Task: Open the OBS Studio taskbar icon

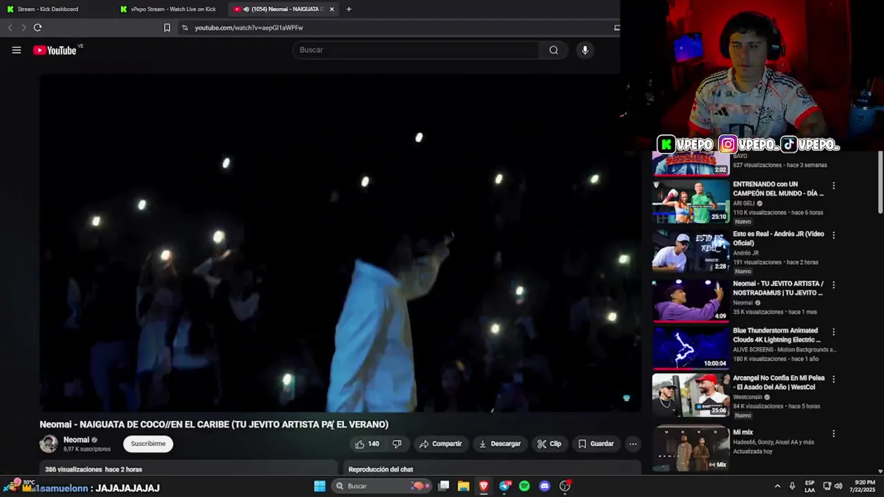Action: [565, 486]
